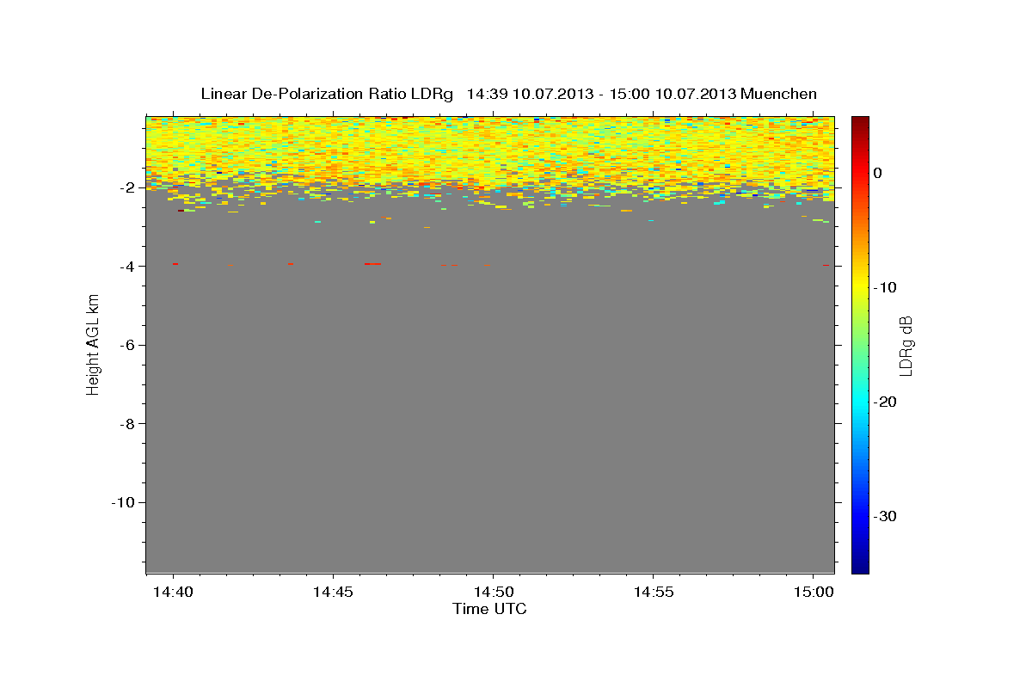Select the 15:00 time tick label
Viewport: 1032px width, 688px height.
[x=813, y=592]
